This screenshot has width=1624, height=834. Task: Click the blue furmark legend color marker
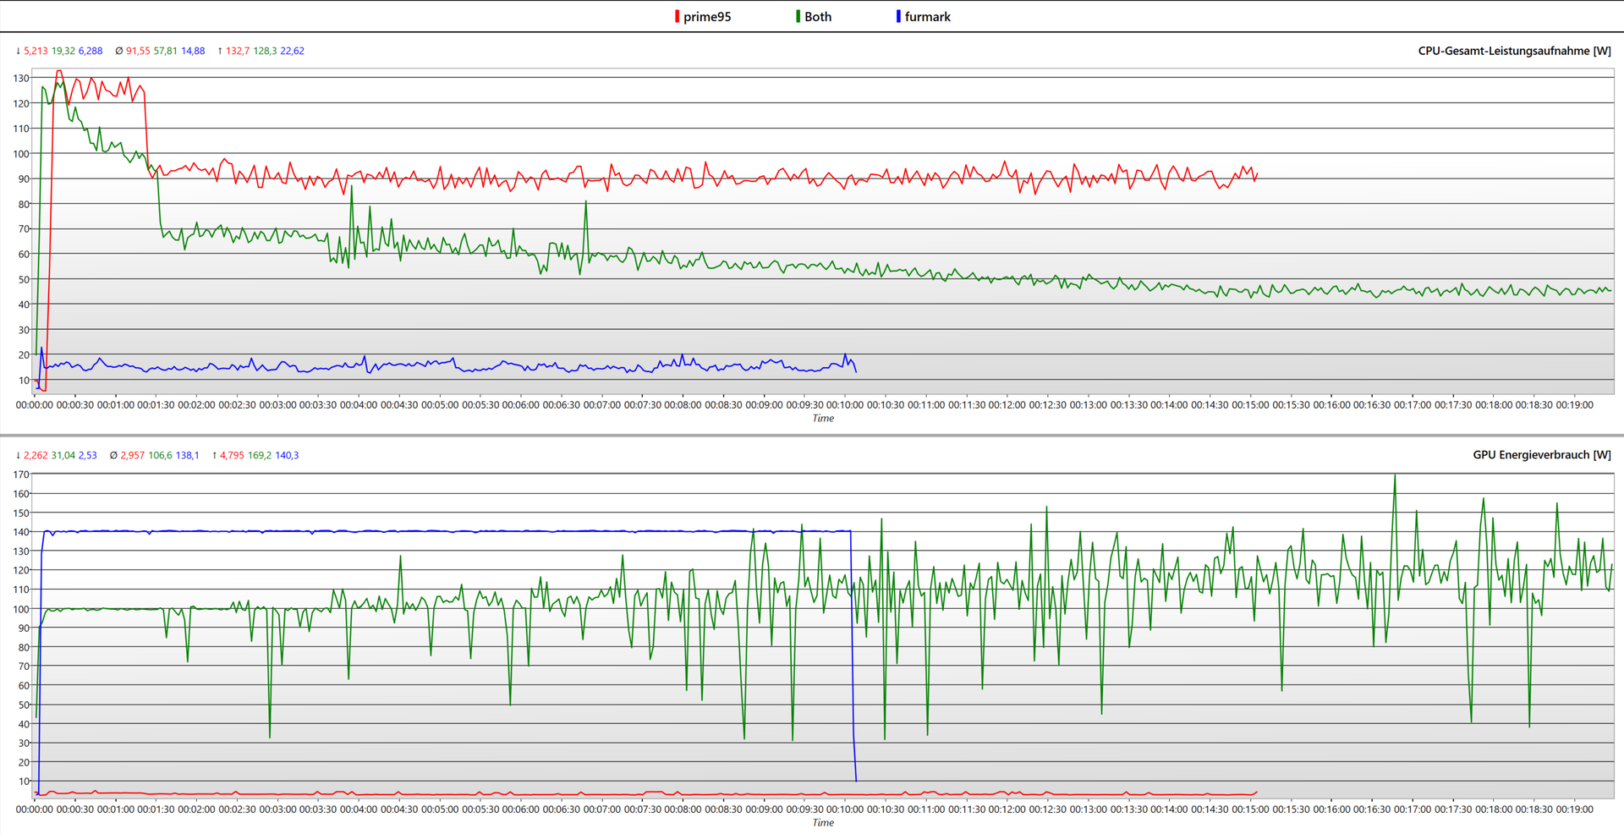pos(898,17)
